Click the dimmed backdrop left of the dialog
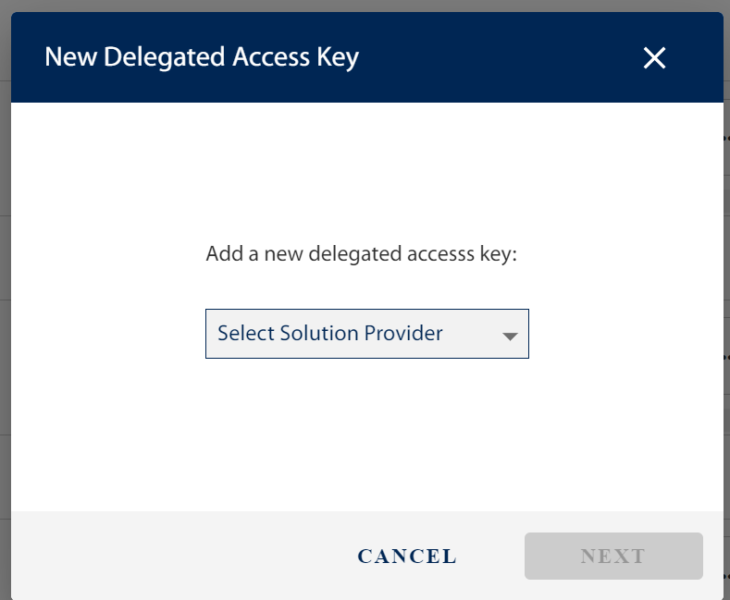Image resolution: width=730 pixels, height=600 pixels. point(5,277)
